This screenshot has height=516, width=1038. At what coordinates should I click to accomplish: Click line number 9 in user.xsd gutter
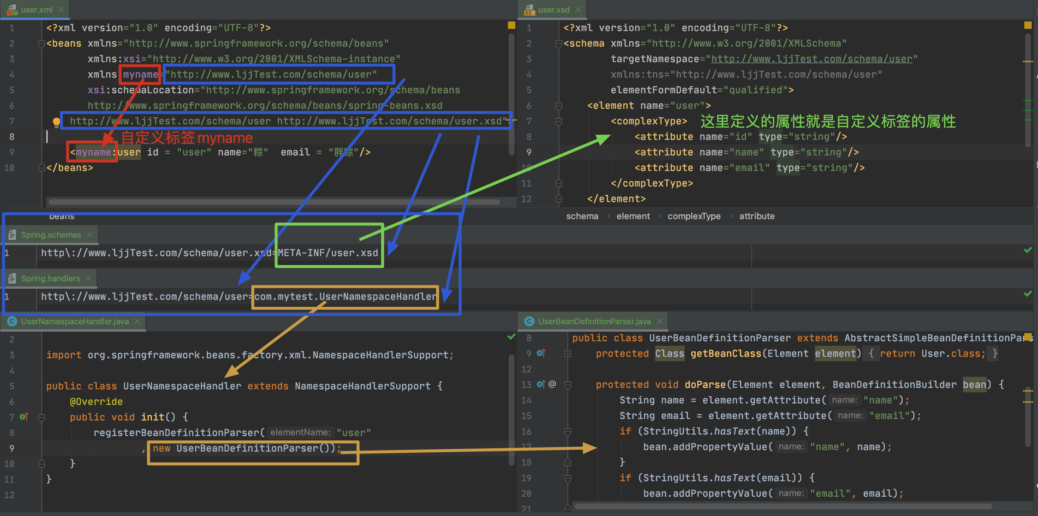click(529, 153)
